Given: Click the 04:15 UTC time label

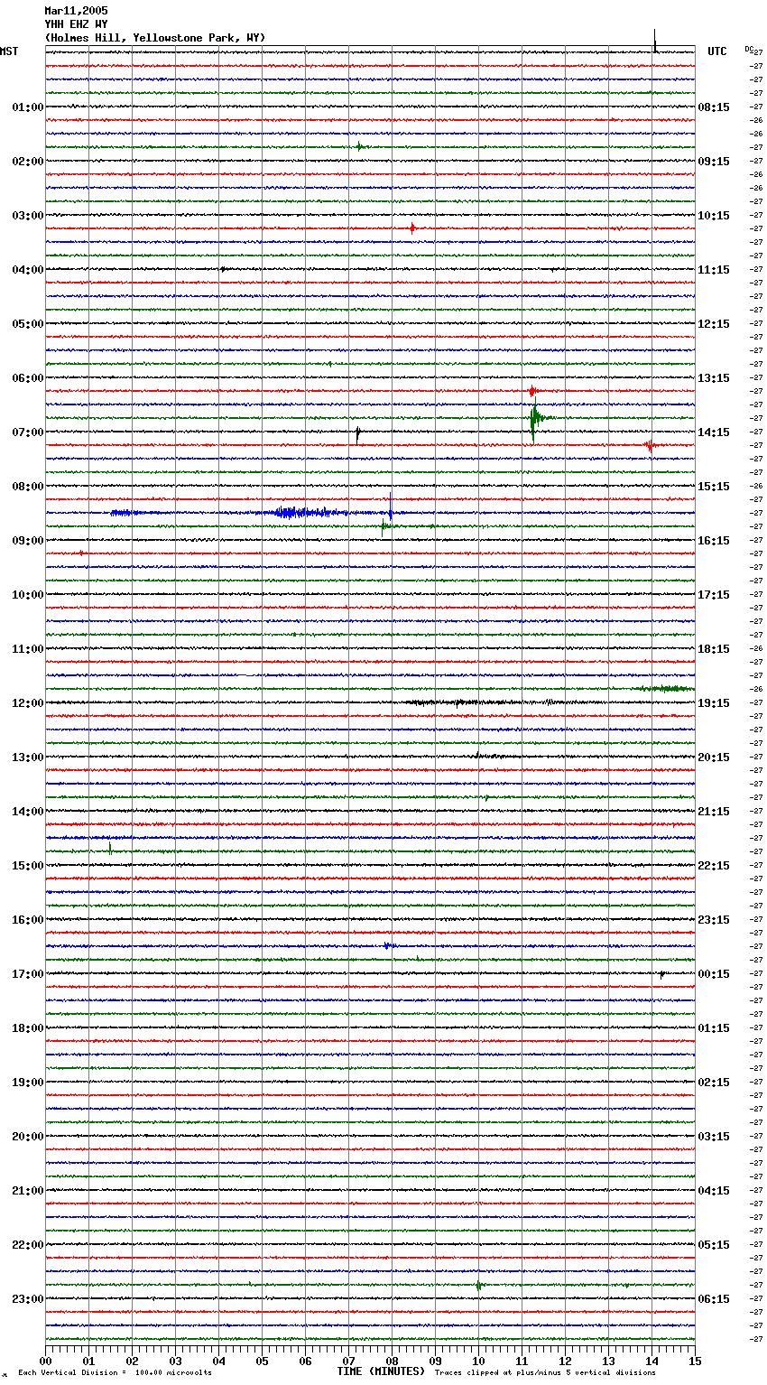Looking at the screenshot, I should (714, 1191).
